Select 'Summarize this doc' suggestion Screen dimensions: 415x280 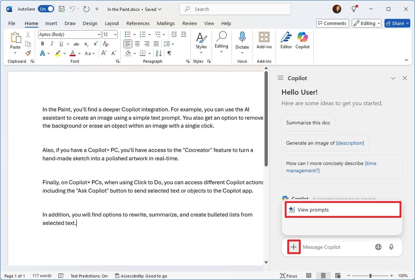click(308, 123)
